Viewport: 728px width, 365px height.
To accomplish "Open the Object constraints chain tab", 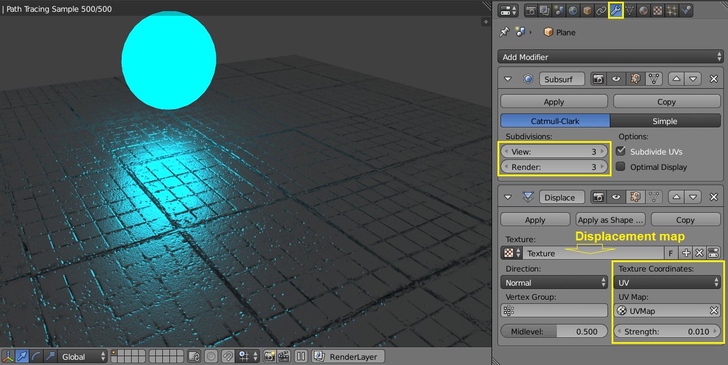I will click(601, 11).
